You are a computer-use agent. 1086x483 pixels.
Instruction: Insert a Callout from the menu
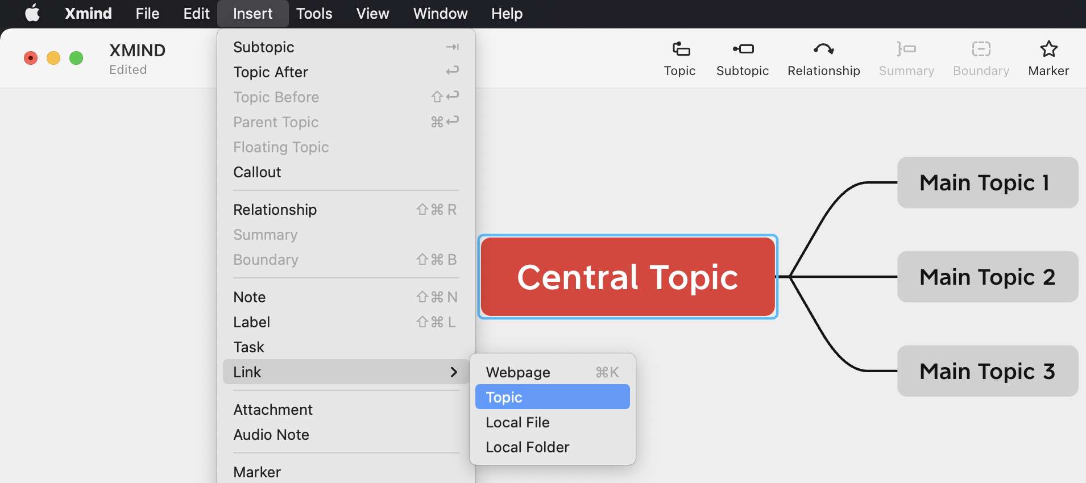point(346,172)
